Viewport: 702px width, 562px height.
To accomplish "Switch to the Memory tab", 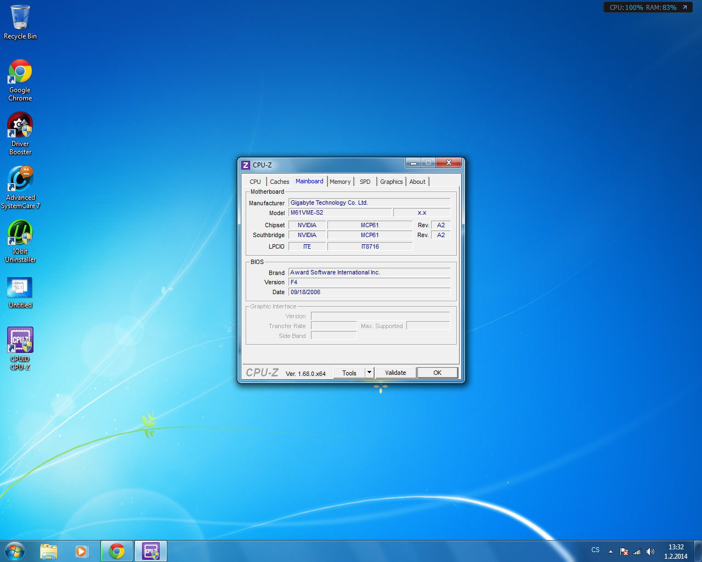I will (340, 182).
